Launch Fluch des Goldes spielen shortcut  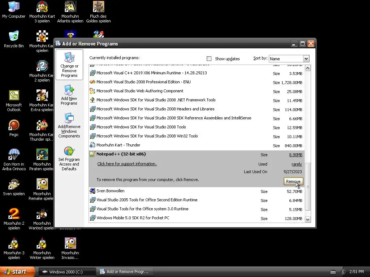click(x=98, y=12)
